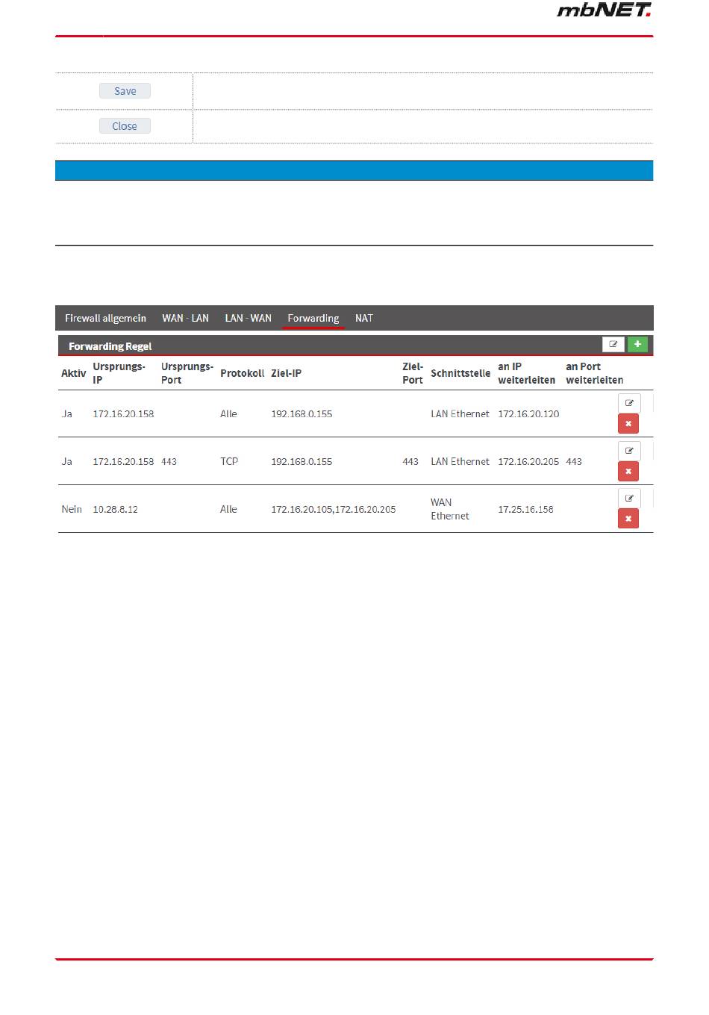Click the WAN Ethernet interface cell
This screenshot has height=1015, width=709.
pos(450,509)
